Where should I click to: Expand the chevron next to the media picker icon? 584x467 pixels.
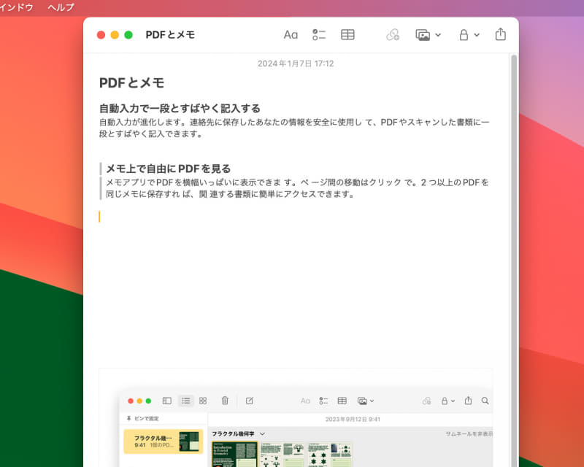[437, 34]
